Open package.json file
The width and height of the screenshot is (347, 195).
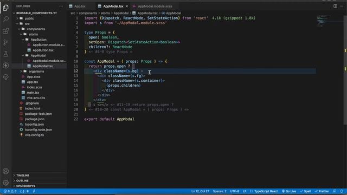tap(34, 119)
